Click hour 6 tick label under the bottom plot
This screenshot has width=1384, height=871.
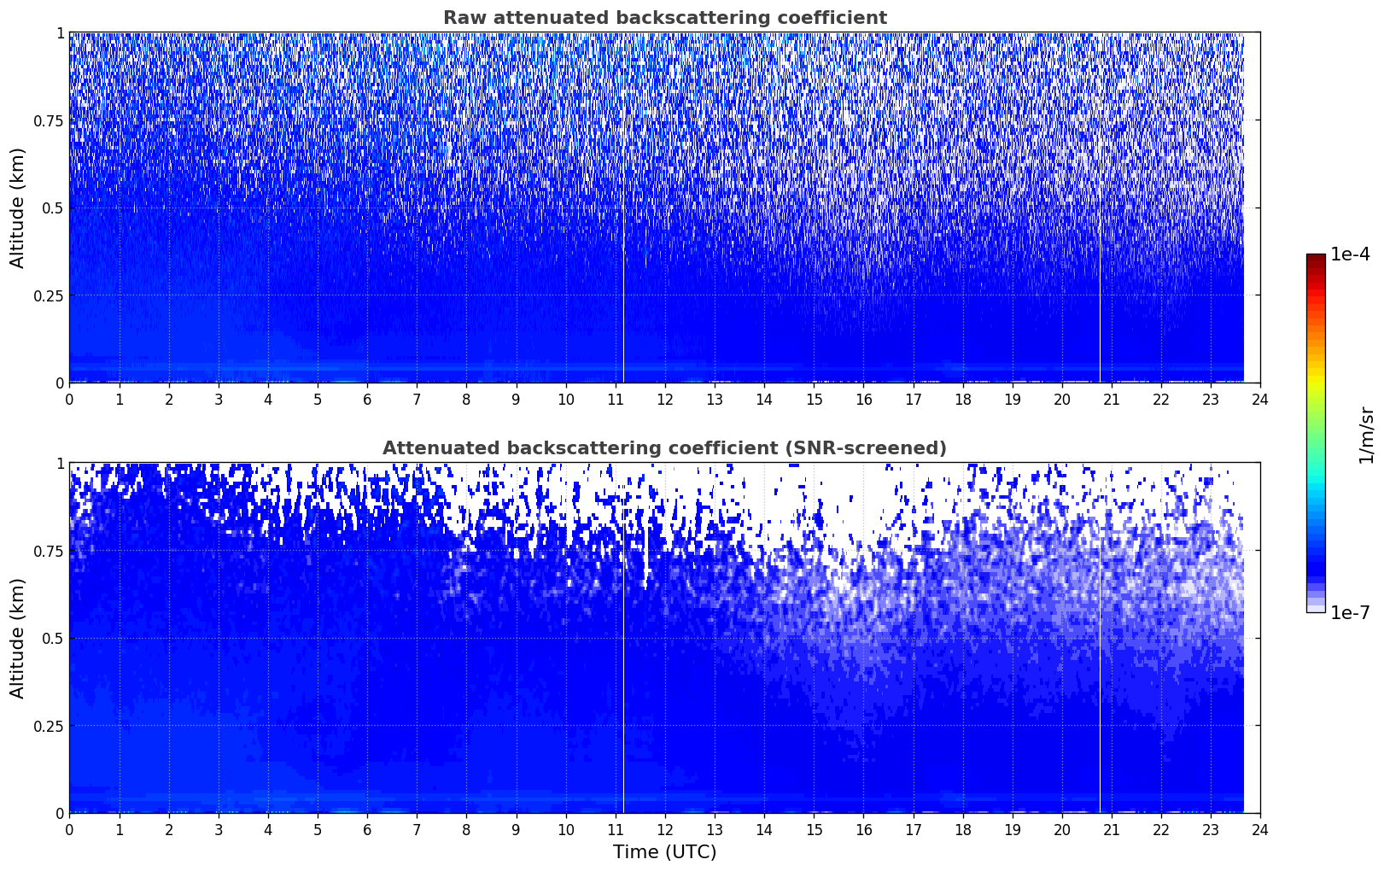pyautogui.click(x=367, y=829)
